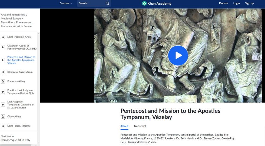Click the article icon for Fontenay Abbey
This screenshot has height=146, width=265.
tap(3, 81)
